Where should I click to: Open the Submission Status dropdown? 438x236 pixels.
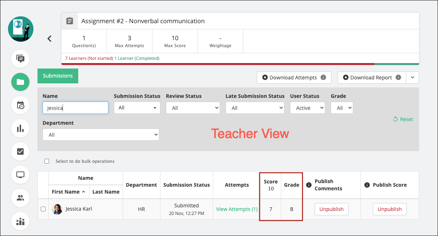[137, 108]
